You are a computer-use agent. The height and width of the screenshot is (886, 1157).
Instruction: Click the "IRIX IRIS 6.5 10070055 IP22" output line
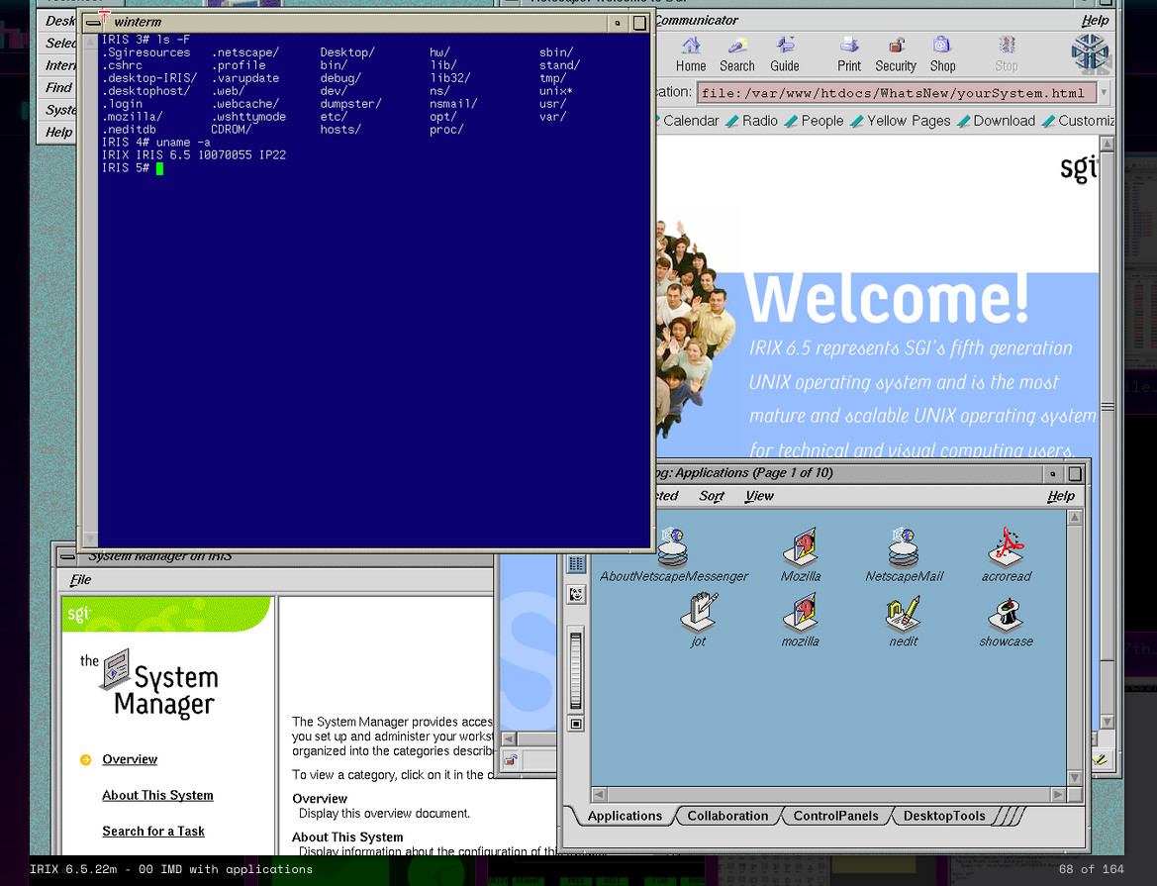pos(193,155)
